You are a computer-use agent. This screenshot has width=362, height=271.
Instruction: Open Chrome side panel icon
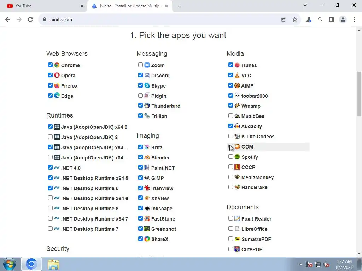[332, 20]
